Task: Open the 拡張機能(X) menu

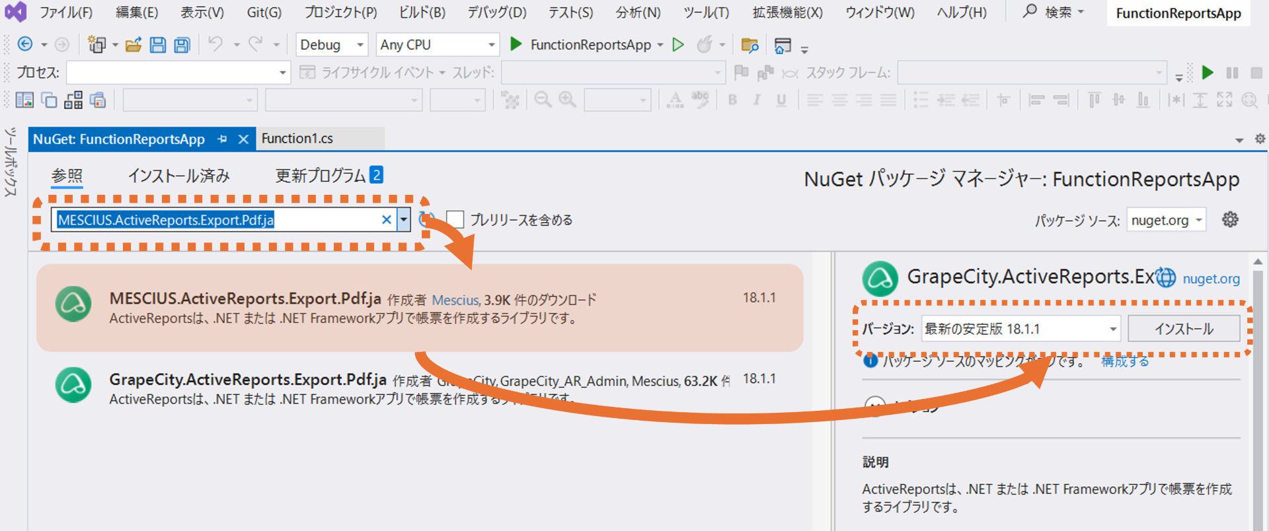Action: [787, 12]
